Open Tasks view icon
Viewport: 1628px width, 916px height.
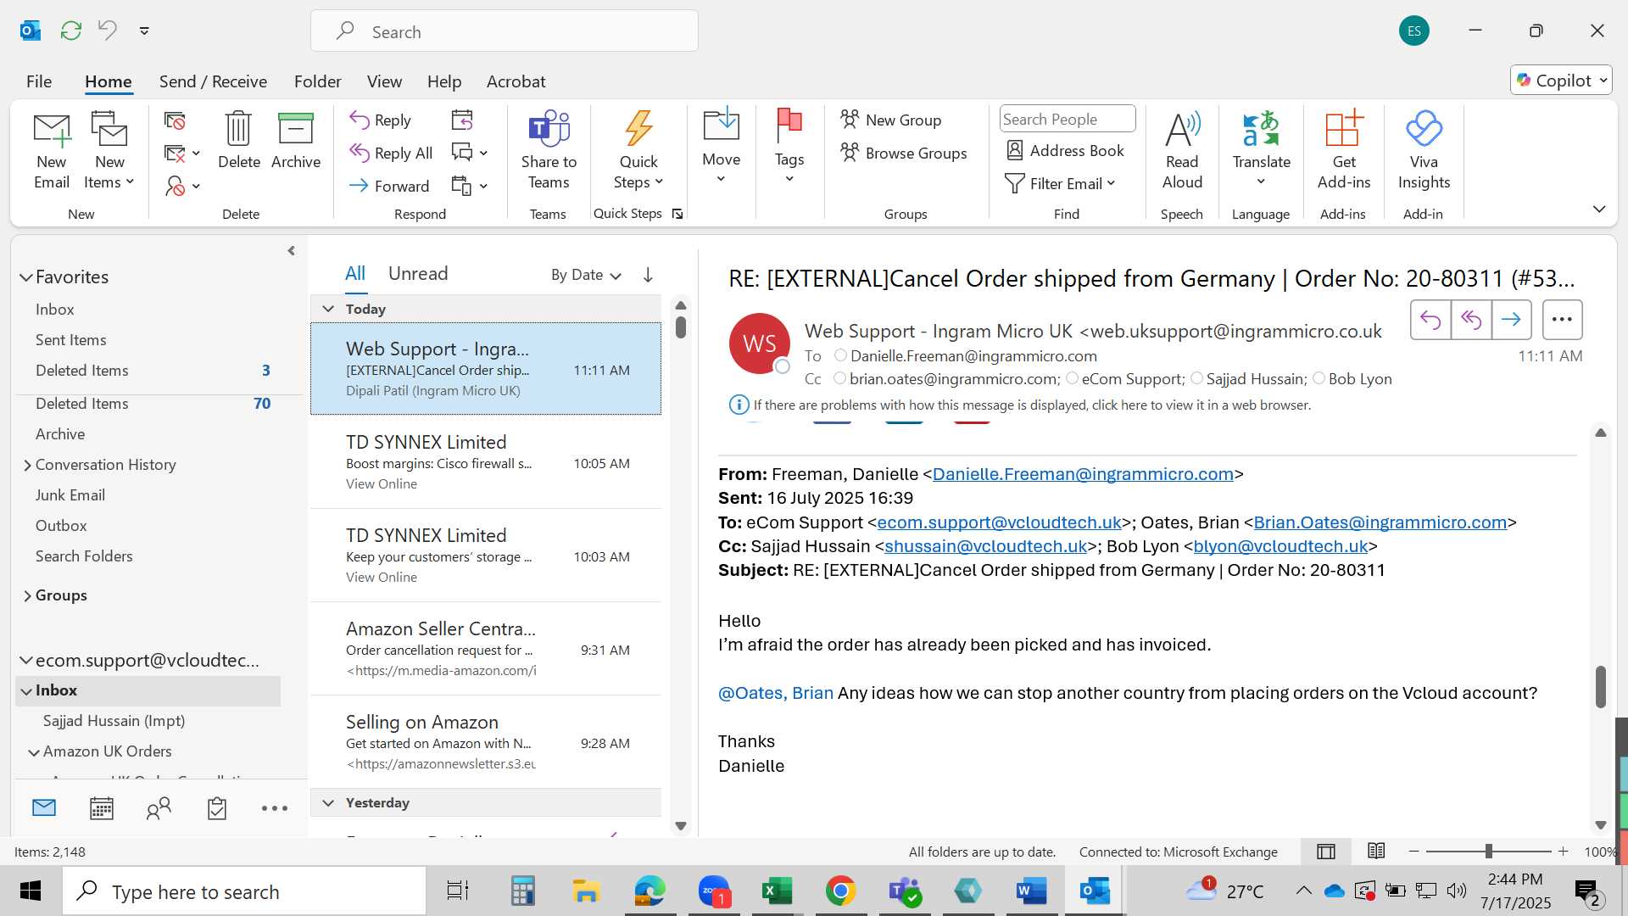(217, 808)
